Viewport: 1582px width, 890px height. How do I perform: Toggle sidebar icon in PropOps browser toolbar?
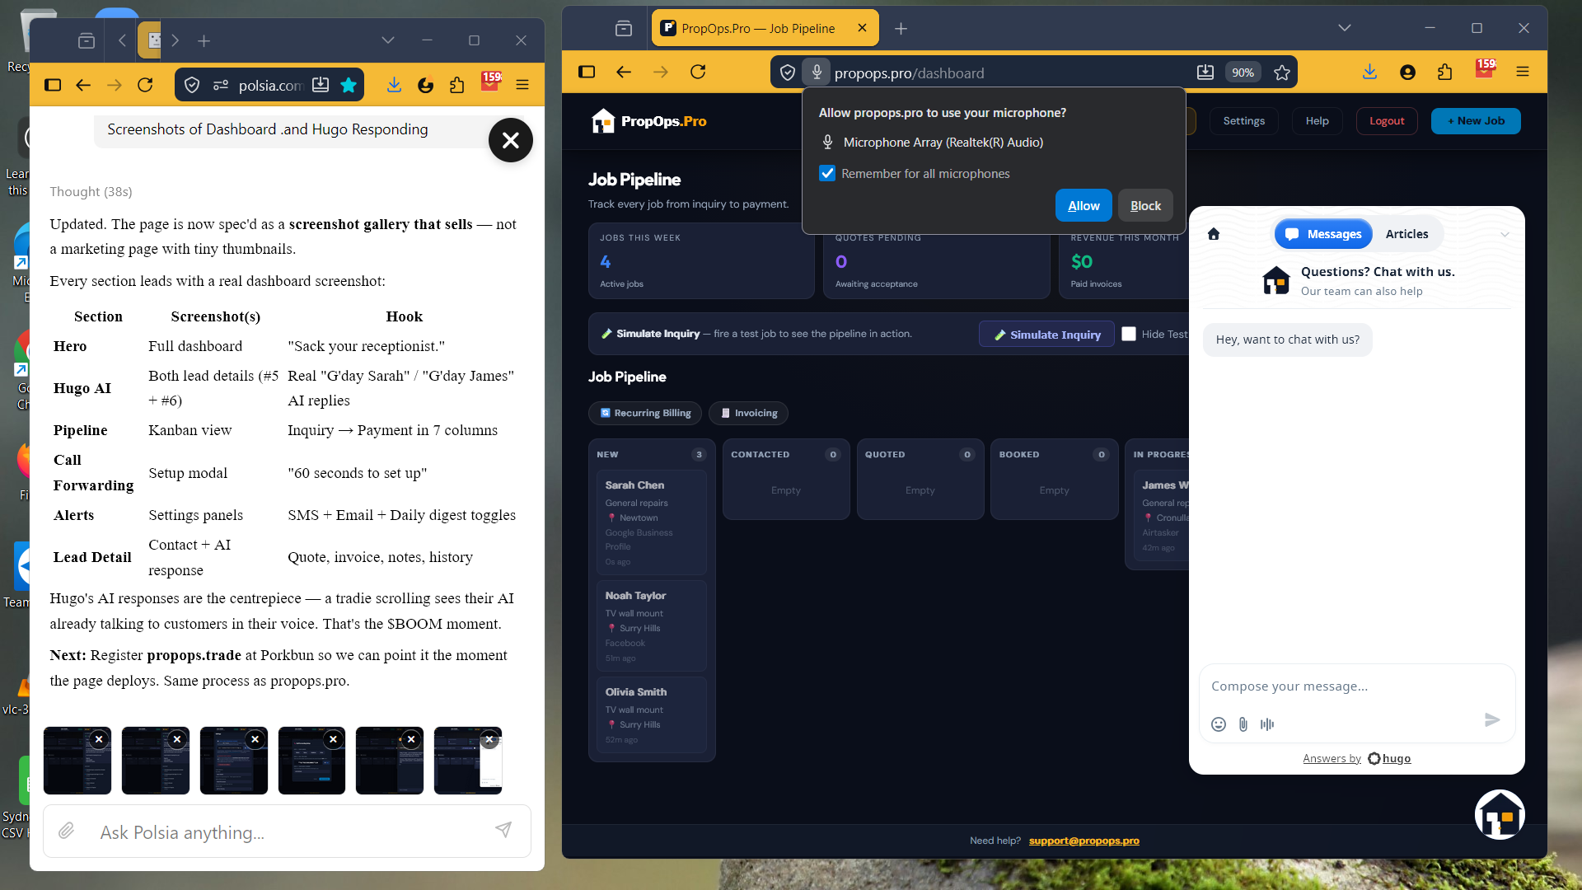[x=587, y=72]
